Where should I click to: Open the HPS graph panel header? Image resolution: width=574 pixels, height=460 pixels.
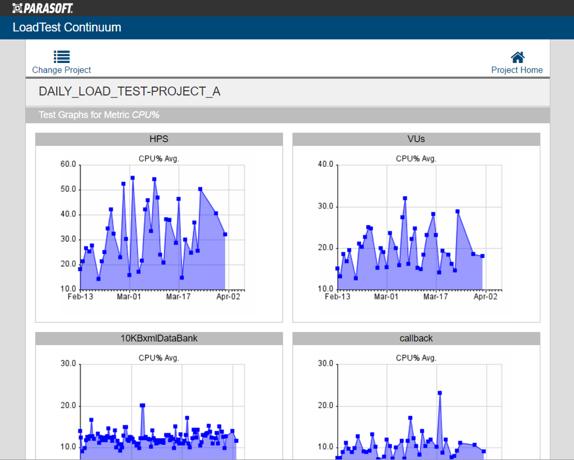point(159,139)
